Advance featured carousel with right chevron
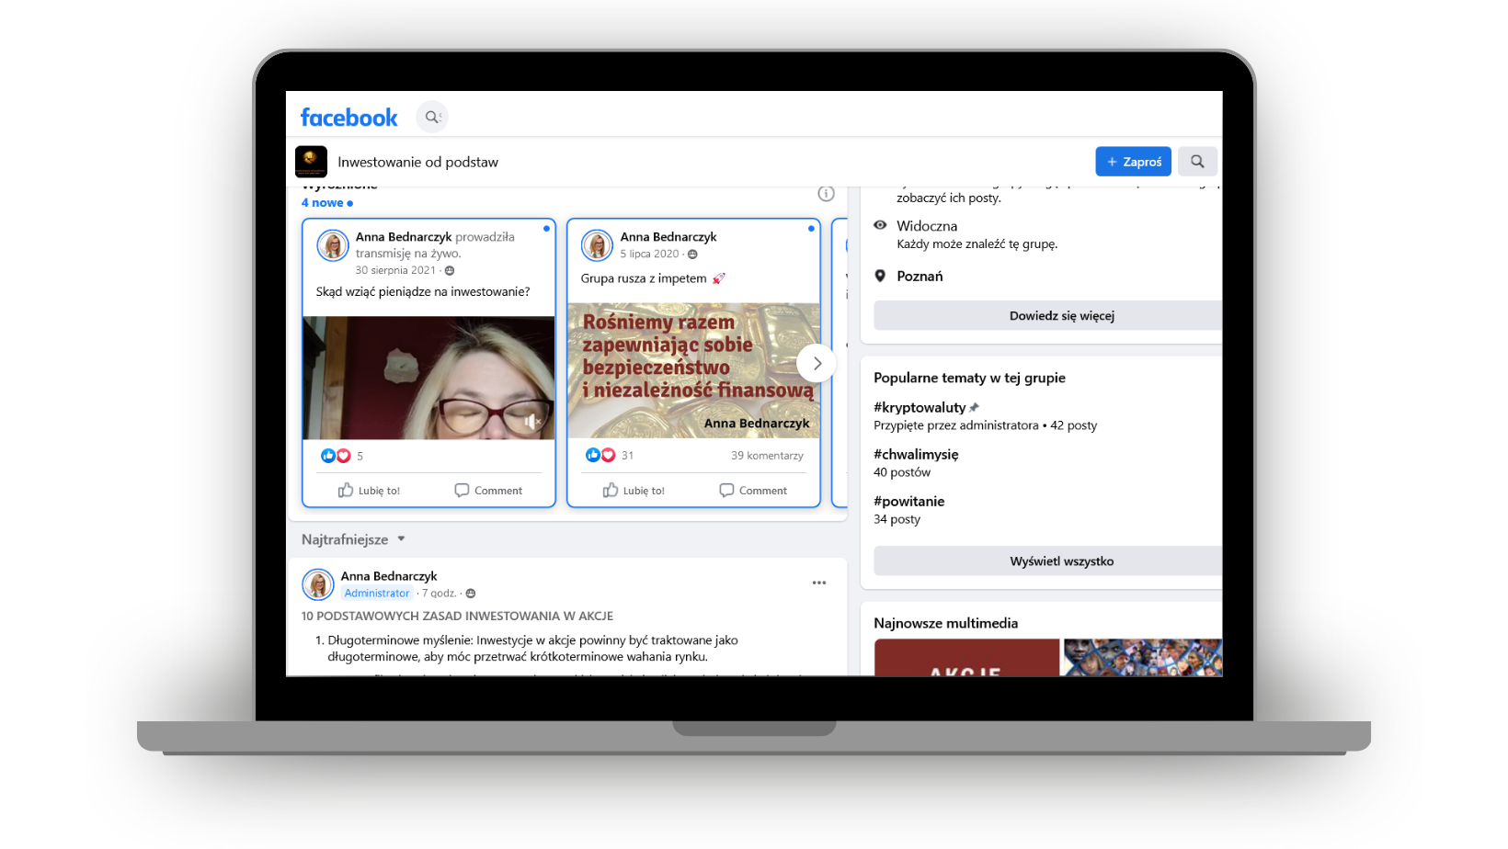The image size is (1508, 849). [817, 363]
